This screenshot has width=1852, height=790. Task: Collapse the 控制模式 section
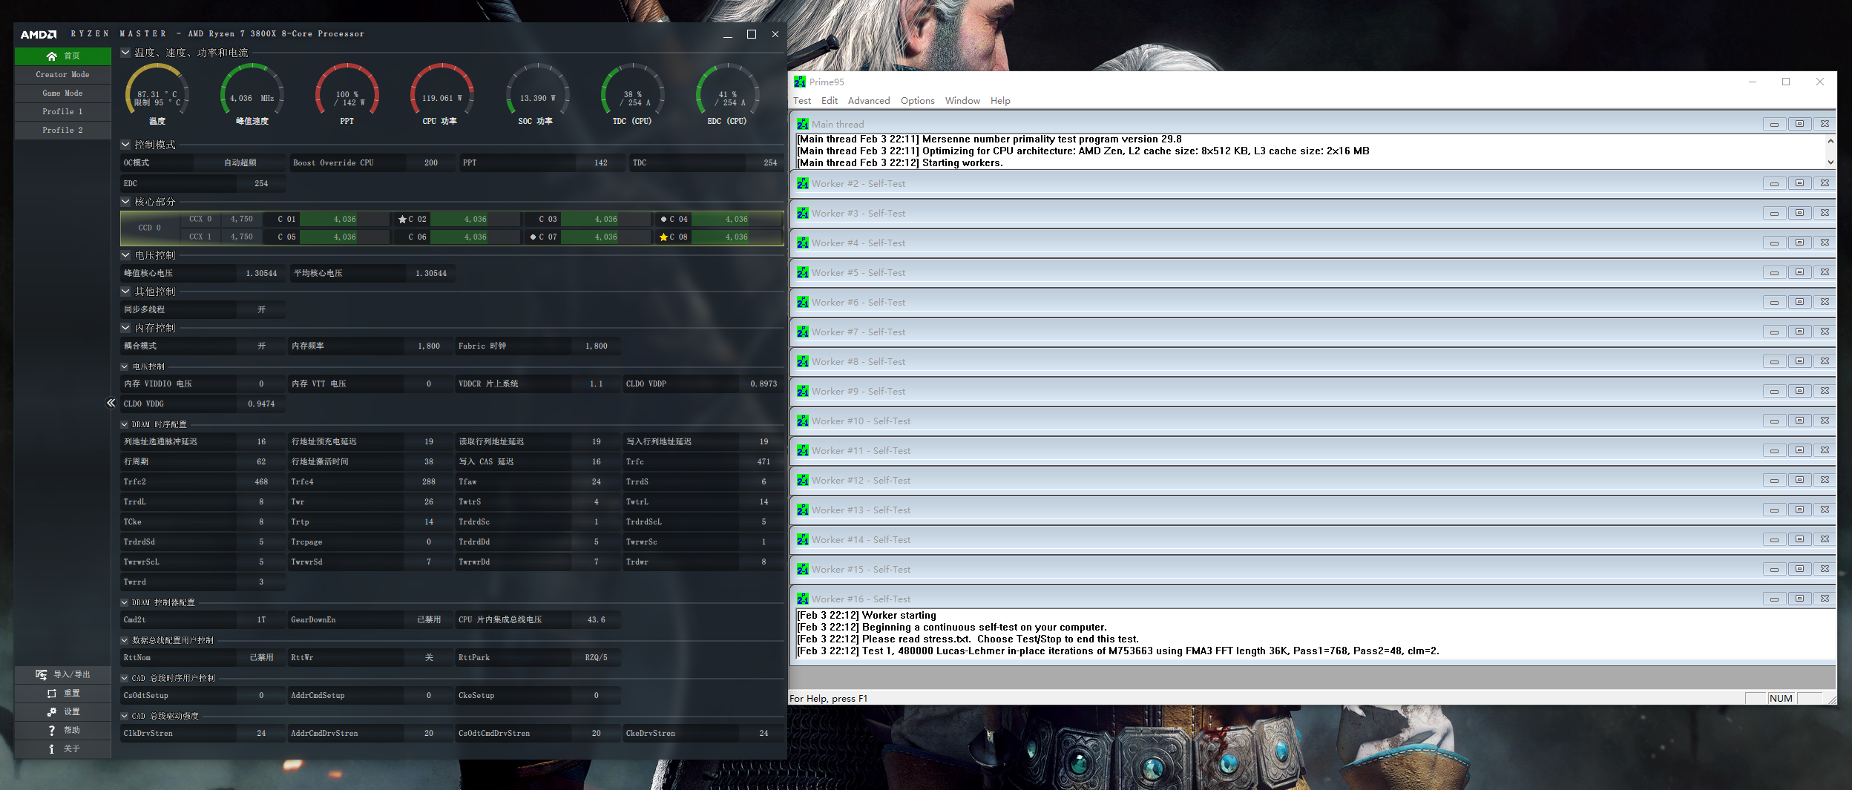tap(125, 145)
